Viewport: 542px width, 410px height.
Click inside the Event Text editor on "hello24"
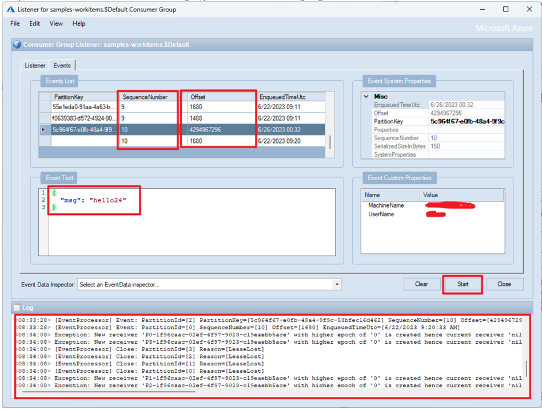coord(108,200)
